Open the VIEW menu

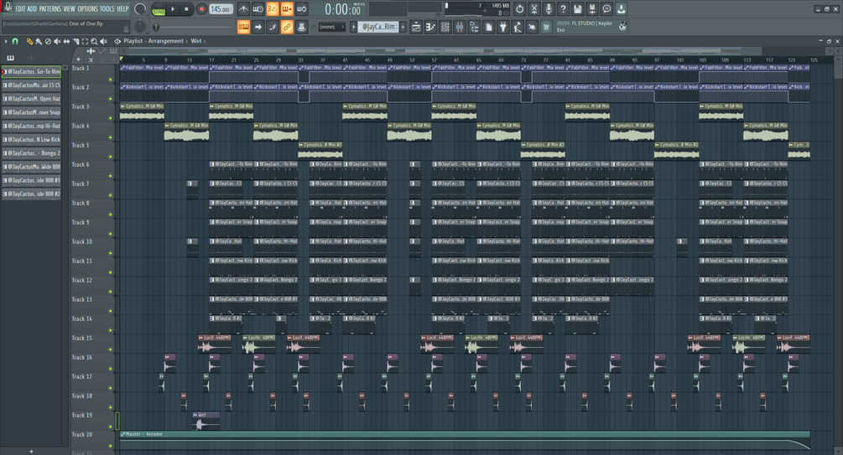point(70,9)
